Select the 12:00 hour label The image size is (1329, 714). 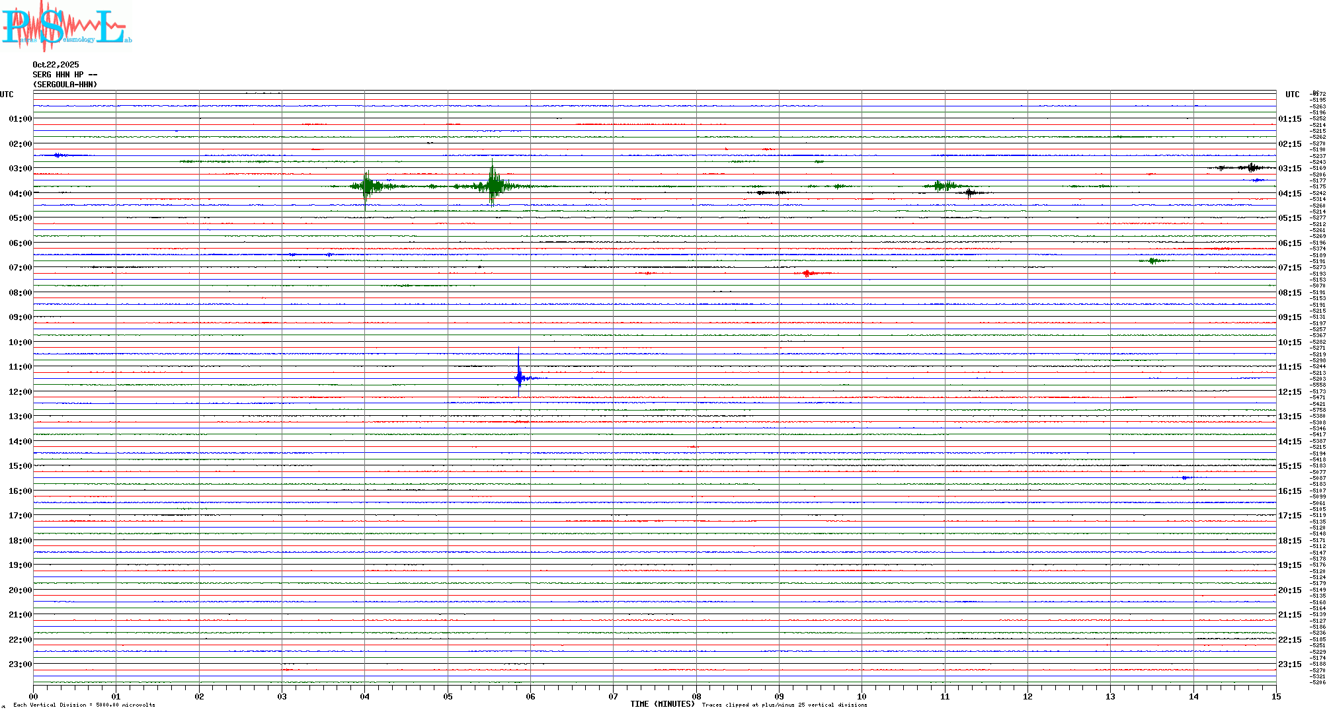point(20,392)
